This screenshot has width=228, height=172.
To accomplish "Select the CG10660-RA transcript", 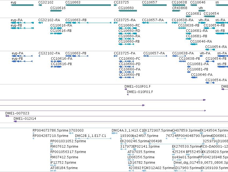I will [126, 39].
